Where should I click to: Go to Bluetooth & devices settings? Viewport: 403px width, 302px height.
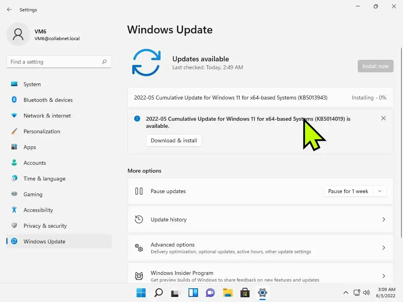(x=59, y=99)
